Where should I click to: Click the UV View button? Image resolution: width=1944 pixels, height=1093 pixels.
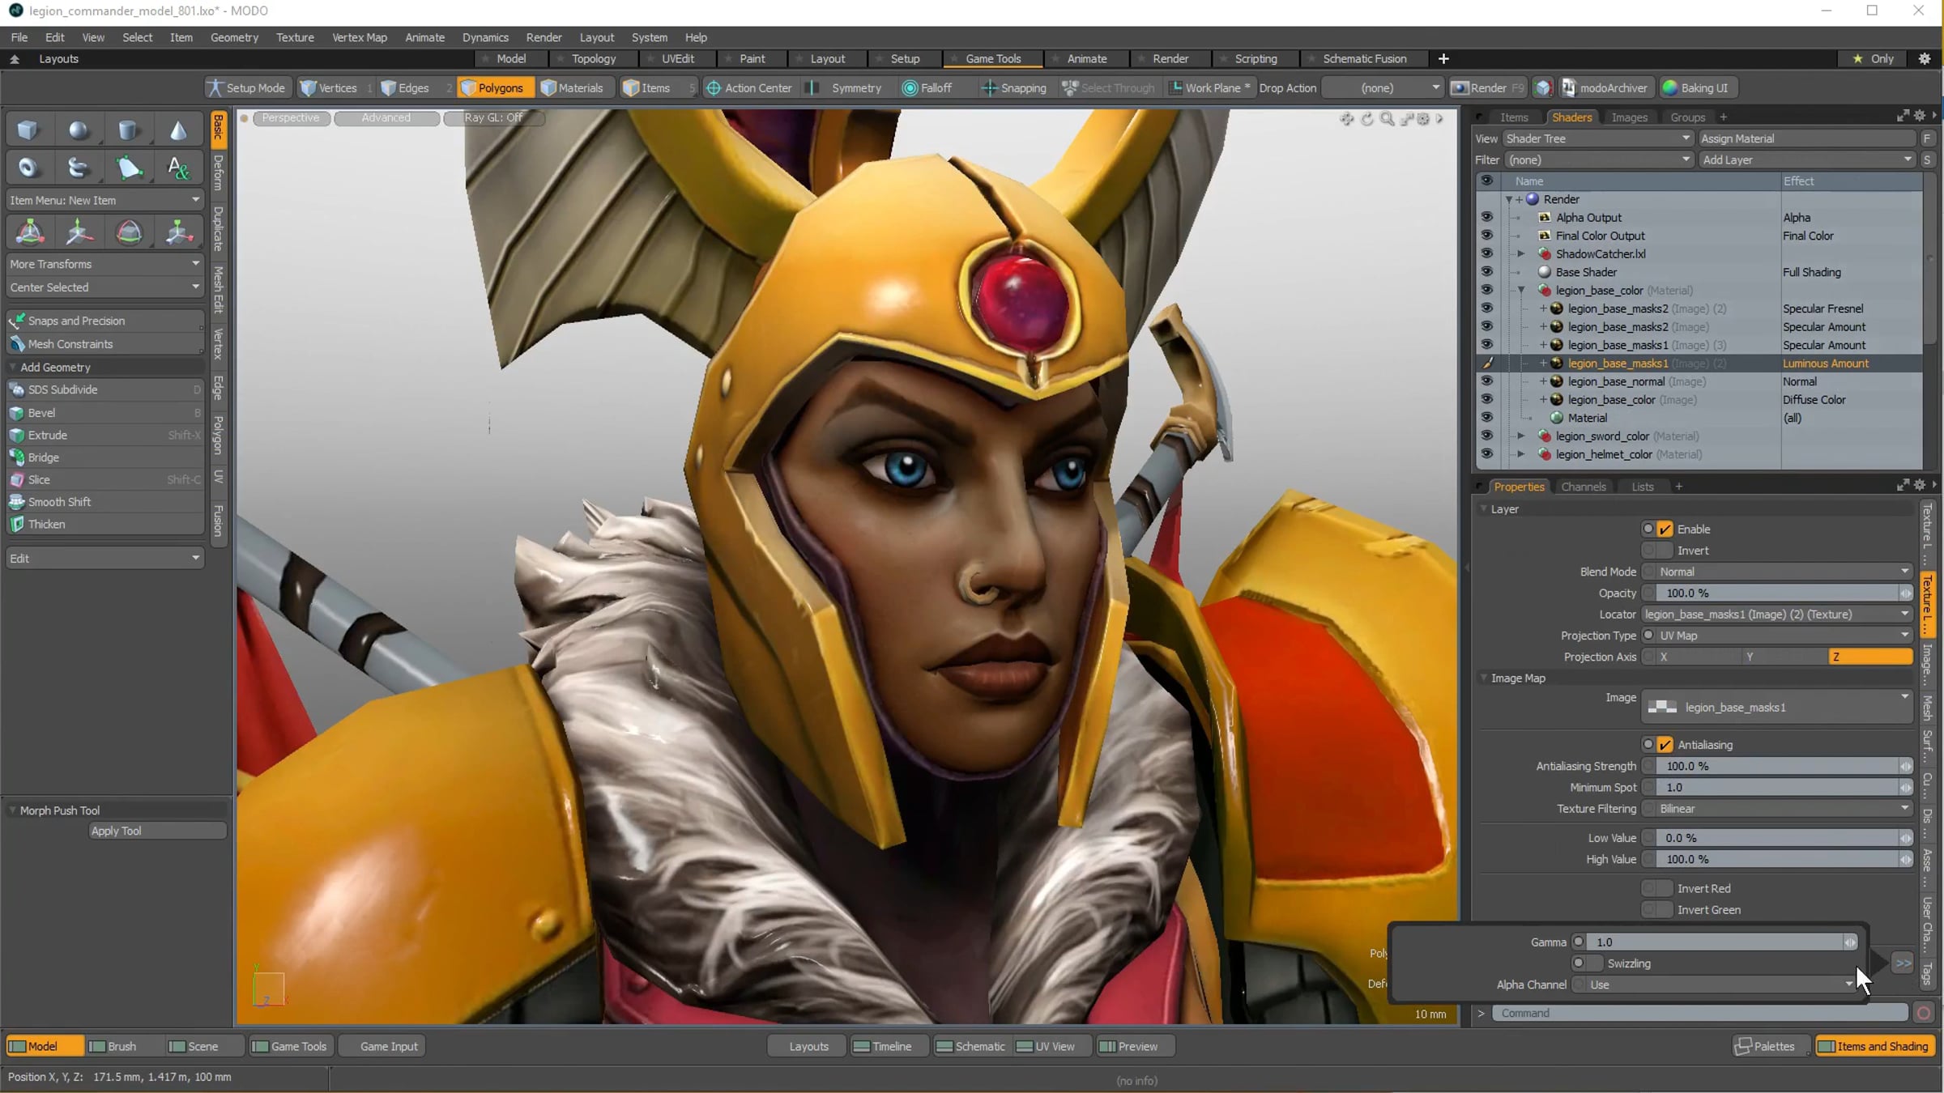tap(1052, 1046)
